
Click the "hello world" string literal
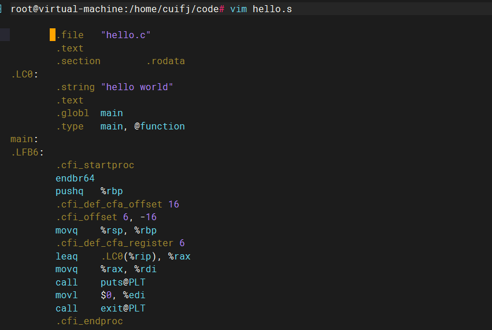click(137, 87)
